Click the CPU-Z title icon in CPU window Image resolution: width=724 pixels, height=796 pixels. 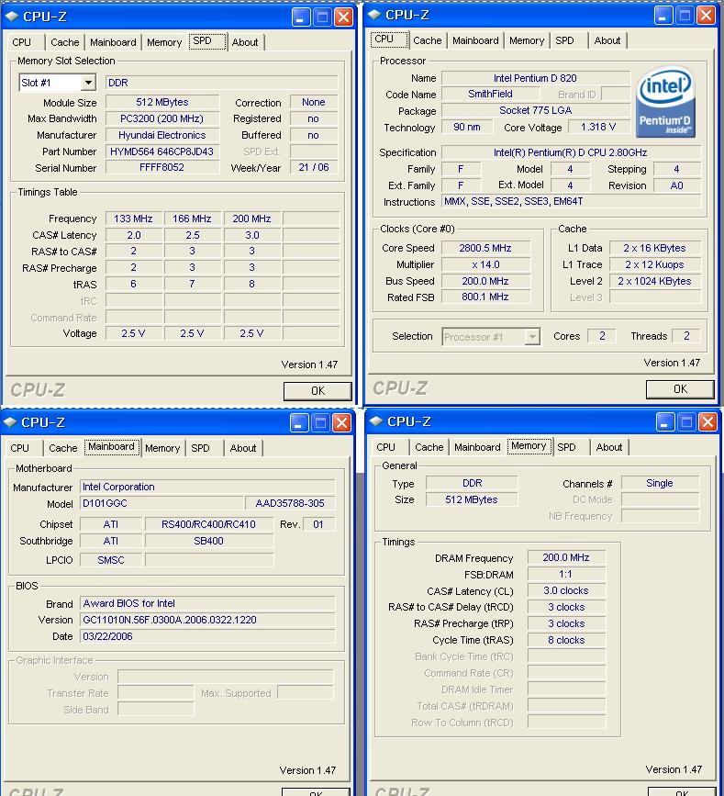click(x=374, y=15)
